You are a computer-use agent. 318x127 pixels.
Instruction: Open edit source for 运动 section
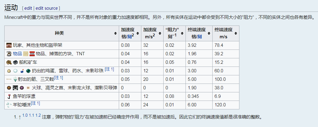[47, 8]
